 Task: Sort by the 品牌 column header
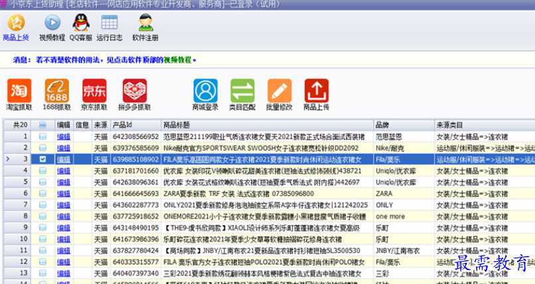404,125
